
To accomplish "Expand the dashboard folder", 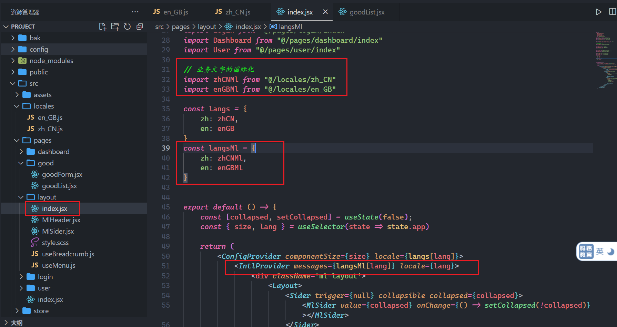I will tap(21, 152).
